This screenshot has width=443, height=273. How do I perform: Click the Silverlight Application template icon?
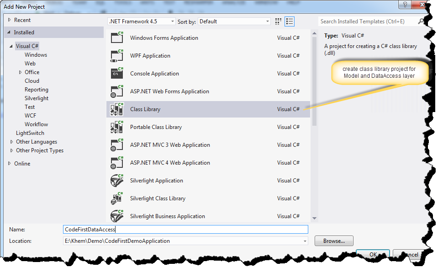click(x=117, y=181)
